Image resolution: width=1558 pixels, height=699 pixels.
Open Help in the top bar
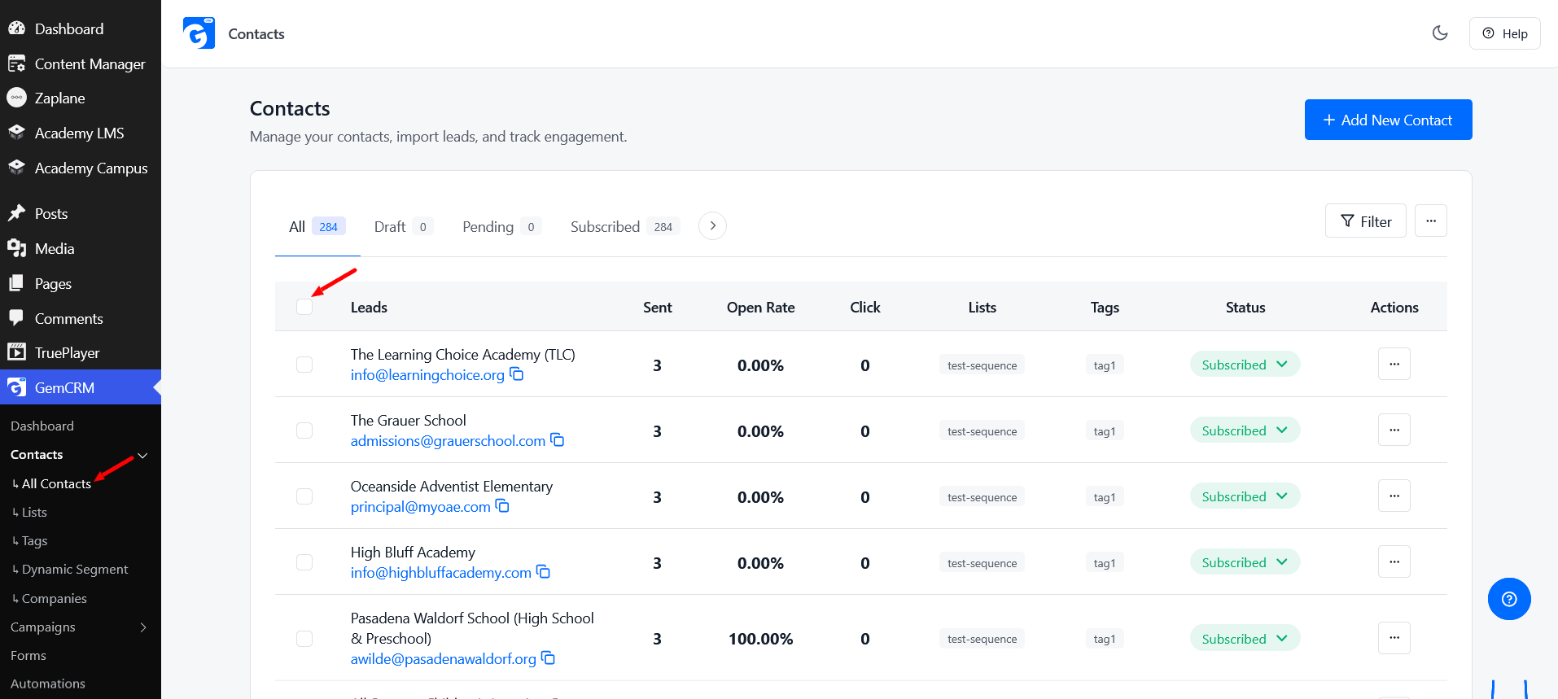click(1504, 33)
